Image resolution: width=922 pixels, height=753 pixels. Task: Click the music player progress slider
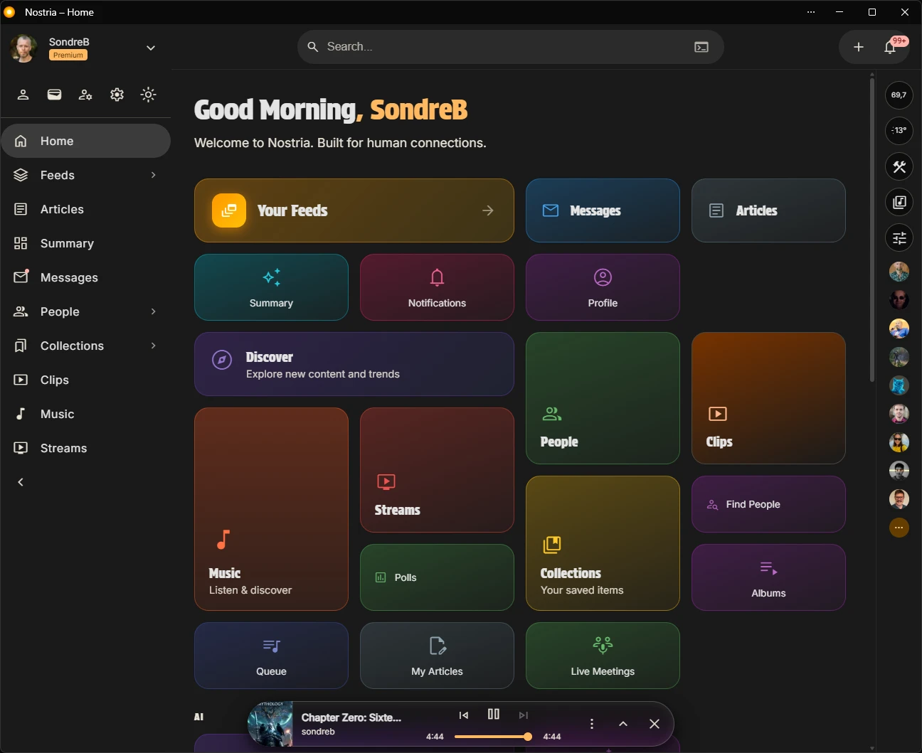(491, 737)
